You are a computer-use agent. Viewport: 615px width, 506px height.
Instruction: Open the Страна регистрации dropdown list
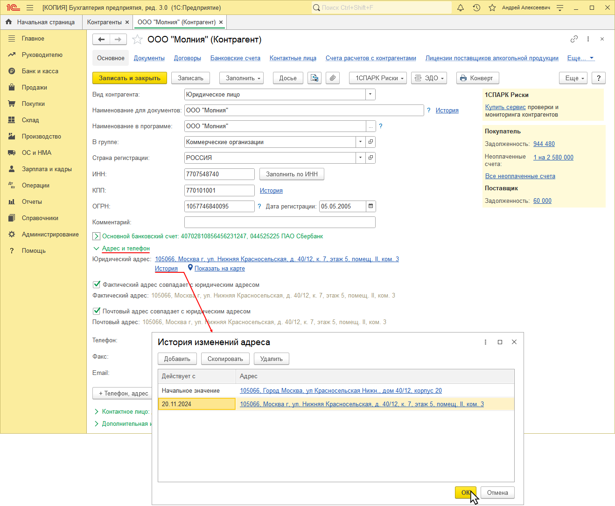pos(360,158)
